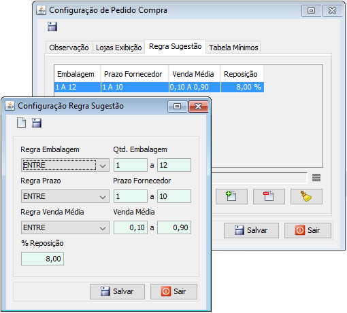Click the save disk icon in Regra Sugestão toolbar

[x=37, y=123]
